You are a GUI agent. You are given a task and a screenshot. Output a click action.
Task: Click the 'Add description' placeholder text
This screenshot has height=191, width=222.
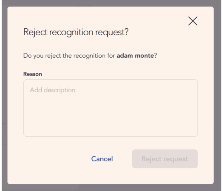coord(53,90)
